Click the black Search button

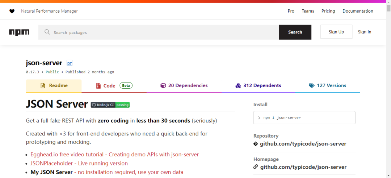[x=295, y=32]
